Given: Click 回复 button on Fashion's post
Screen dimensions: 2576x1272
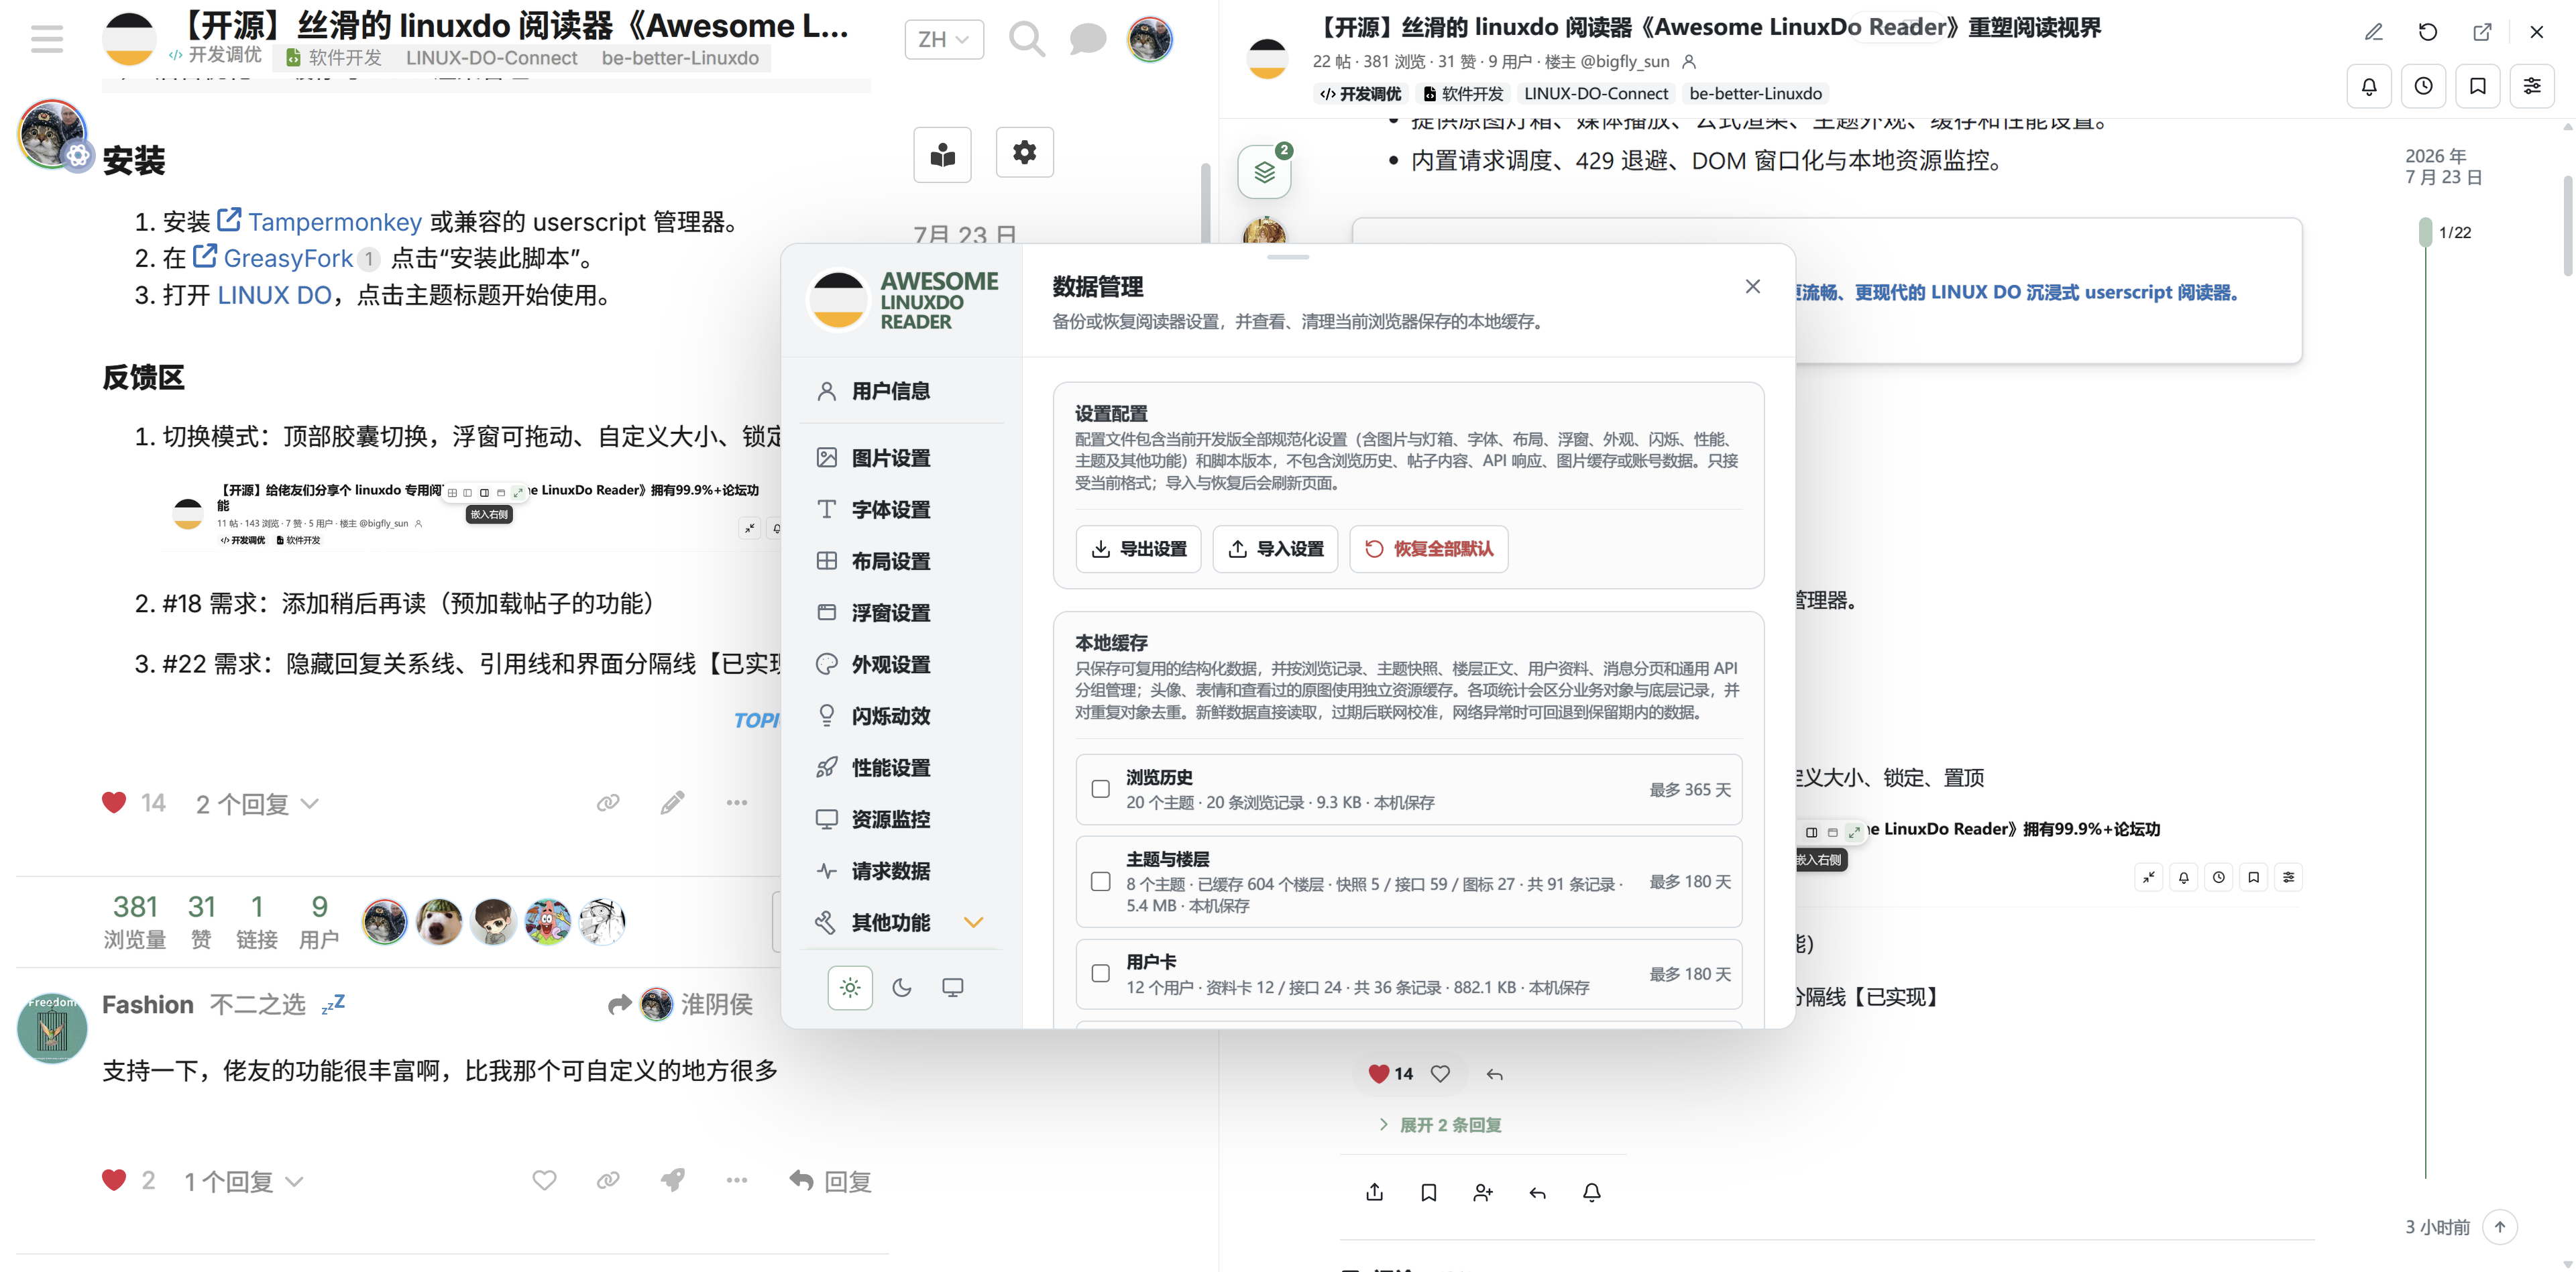Looking at the screenshot, I should click(x=830, y=1181).
